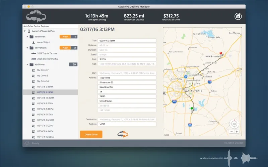Image resolution: width=268 pixels, height=167 pixels.
Task: Zoom in the map with plus button
Action: (x=237, y=132)
